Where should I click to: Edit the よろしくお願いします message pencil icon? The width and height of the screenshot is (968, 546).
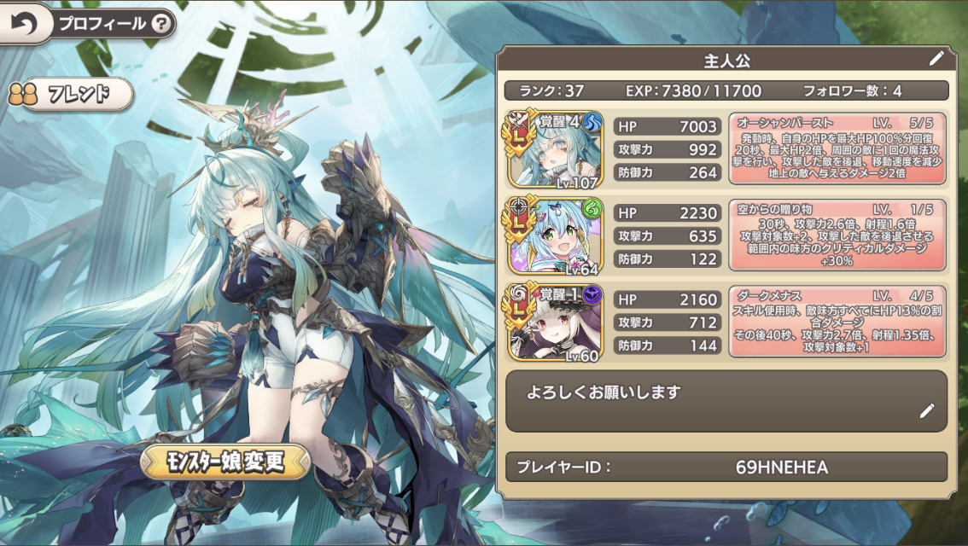pos(927,411)
